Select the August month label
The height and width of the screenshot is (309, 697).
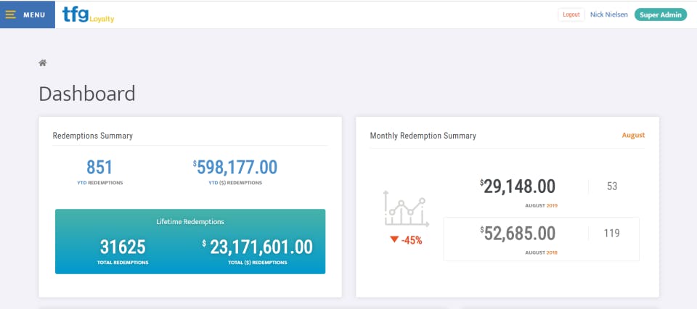[633, 135]
